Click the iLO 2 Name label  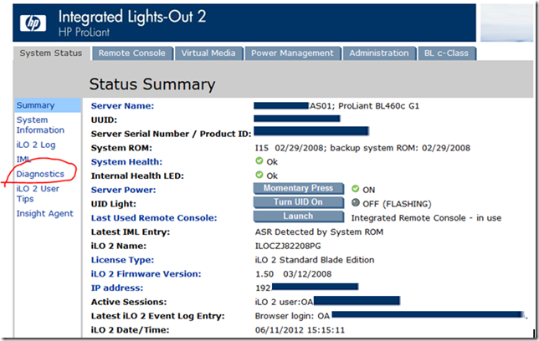point(119,247)
